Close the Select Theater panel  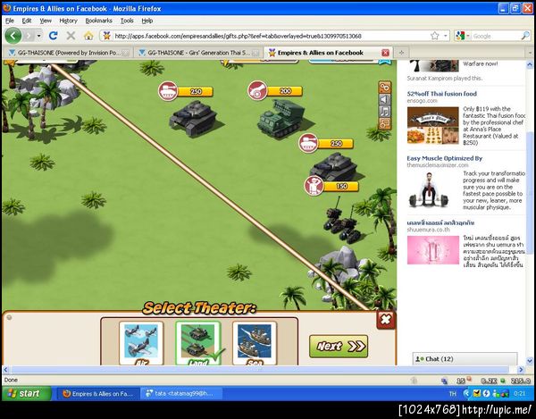point(386,320)
